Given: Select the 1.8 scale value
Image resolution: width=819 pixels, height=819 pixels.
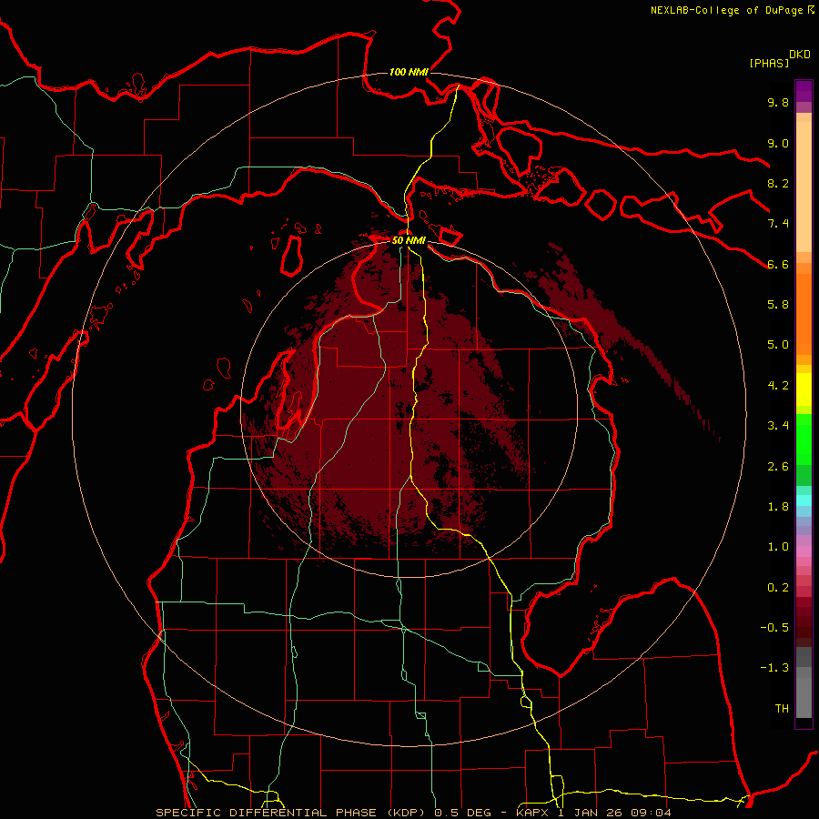Looking at the screenshot, I should pyautogui.click(x=778, y=507).
